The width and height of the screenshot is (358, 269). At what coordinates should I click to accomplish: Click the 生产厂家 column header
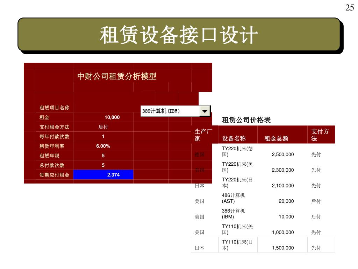click(x=203, y=135)
